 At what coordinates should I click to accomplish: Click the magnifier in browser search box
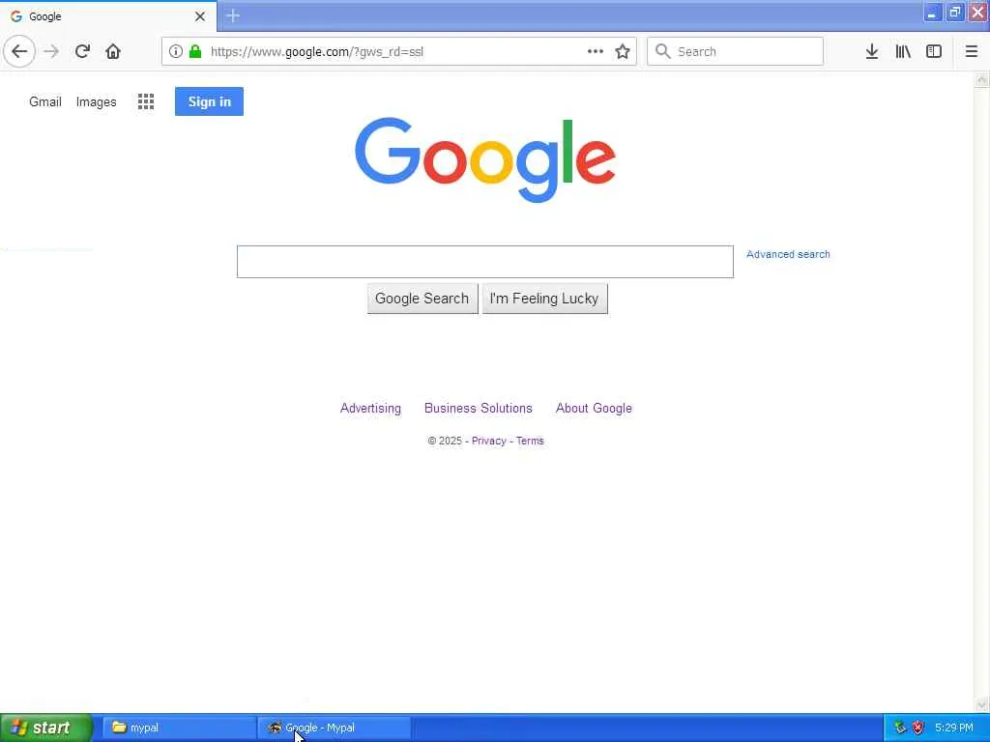[x=662, y=51]
